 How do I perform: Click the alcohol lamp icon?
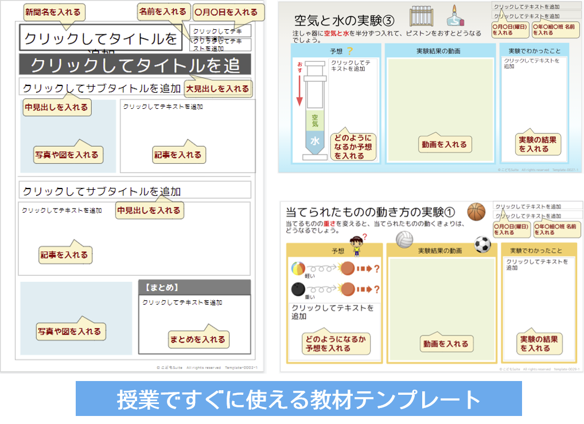[x=454, y=17]
